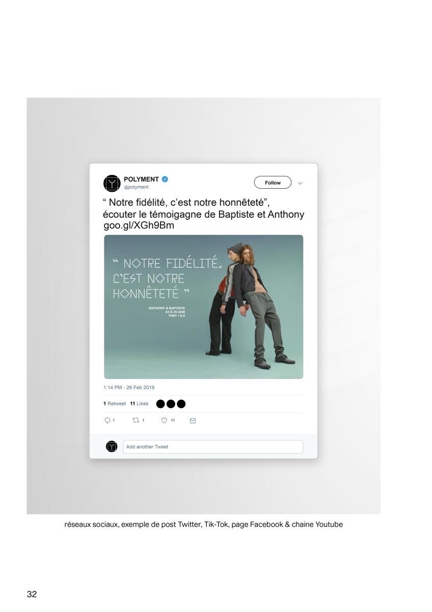Click the POLYMENT profile avatar logo
Image resolution: width=432 pixels, height=612 pixels.
click(x=112, y=183)
